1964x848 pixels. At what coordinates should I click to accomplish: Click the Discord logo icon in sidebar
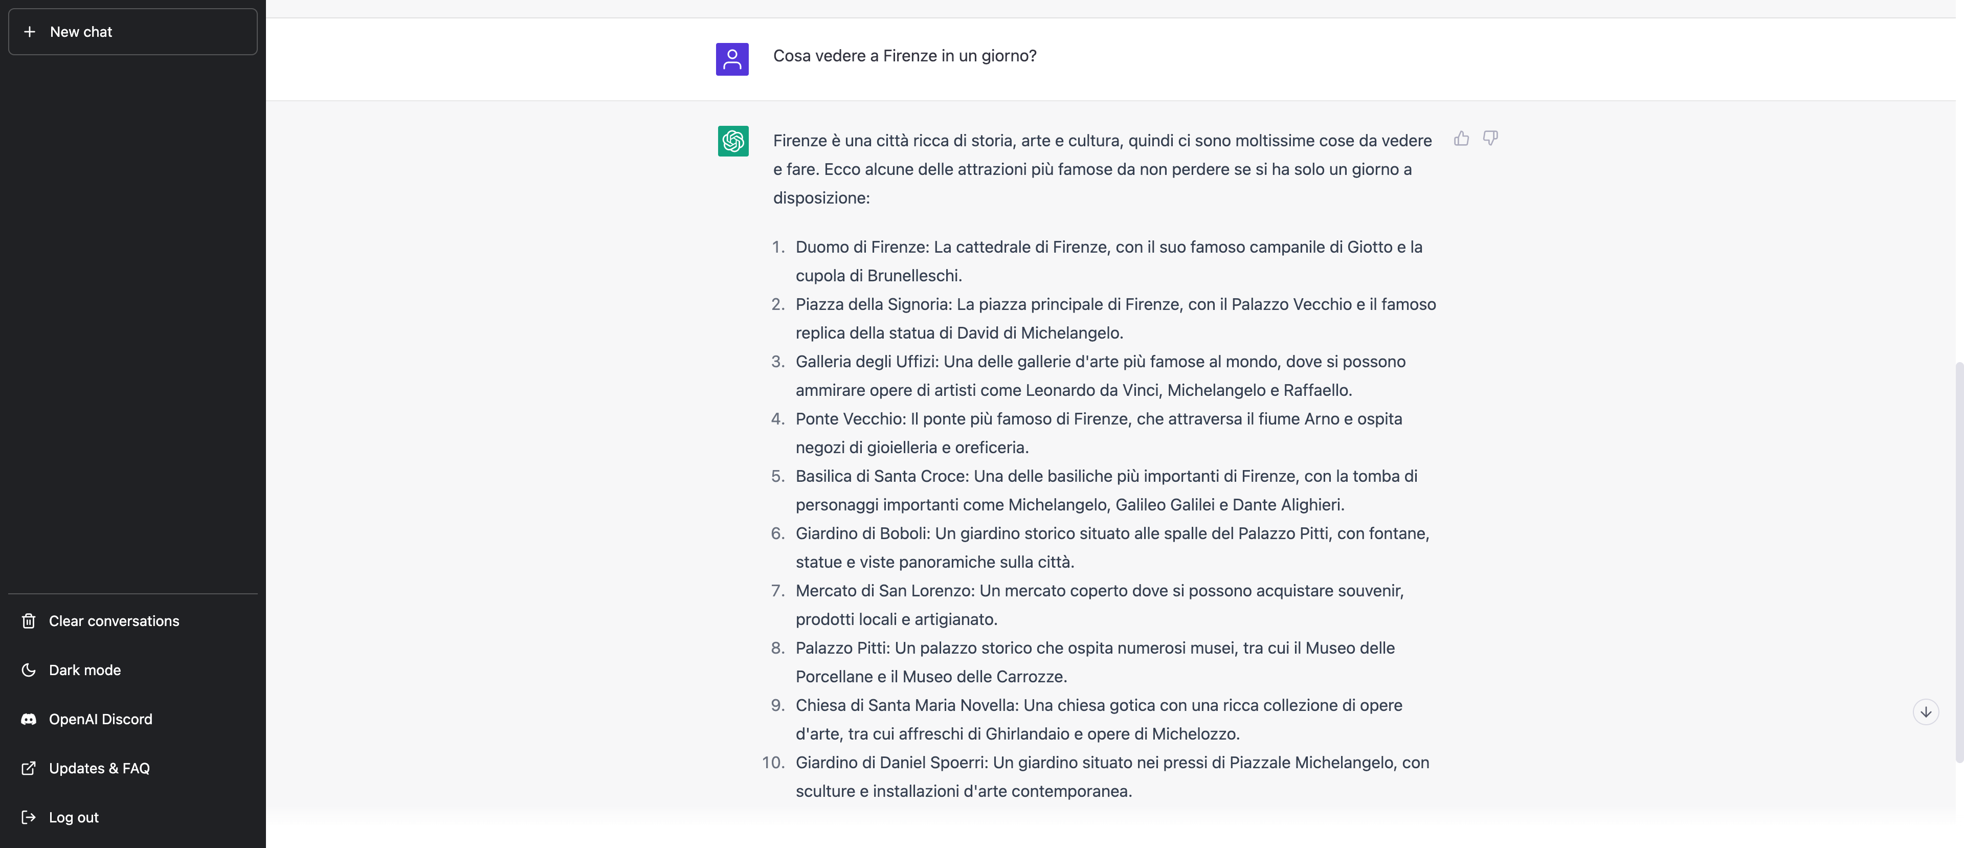(x=29, y=719)
